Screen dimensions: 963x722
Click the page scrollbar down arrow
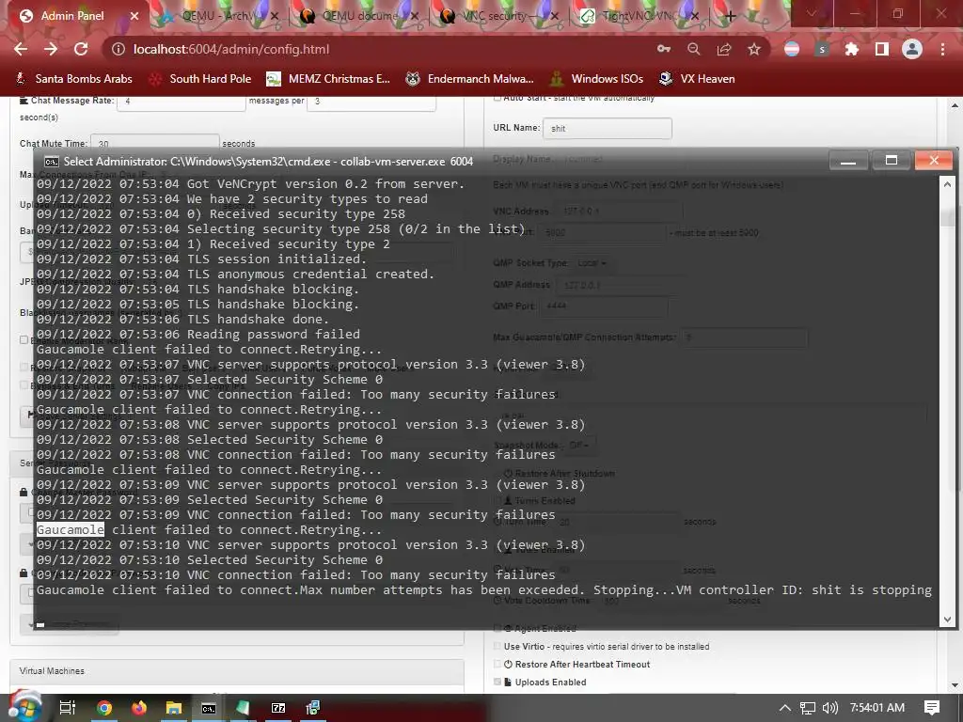point(955,685)
